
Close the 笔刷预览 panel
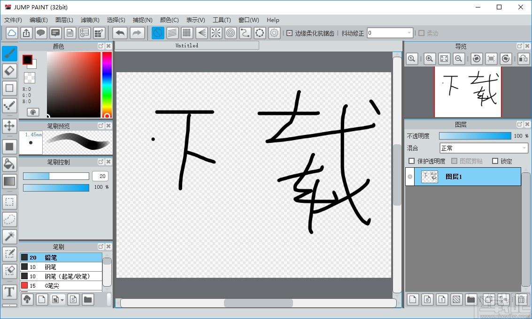pos(108,126)
